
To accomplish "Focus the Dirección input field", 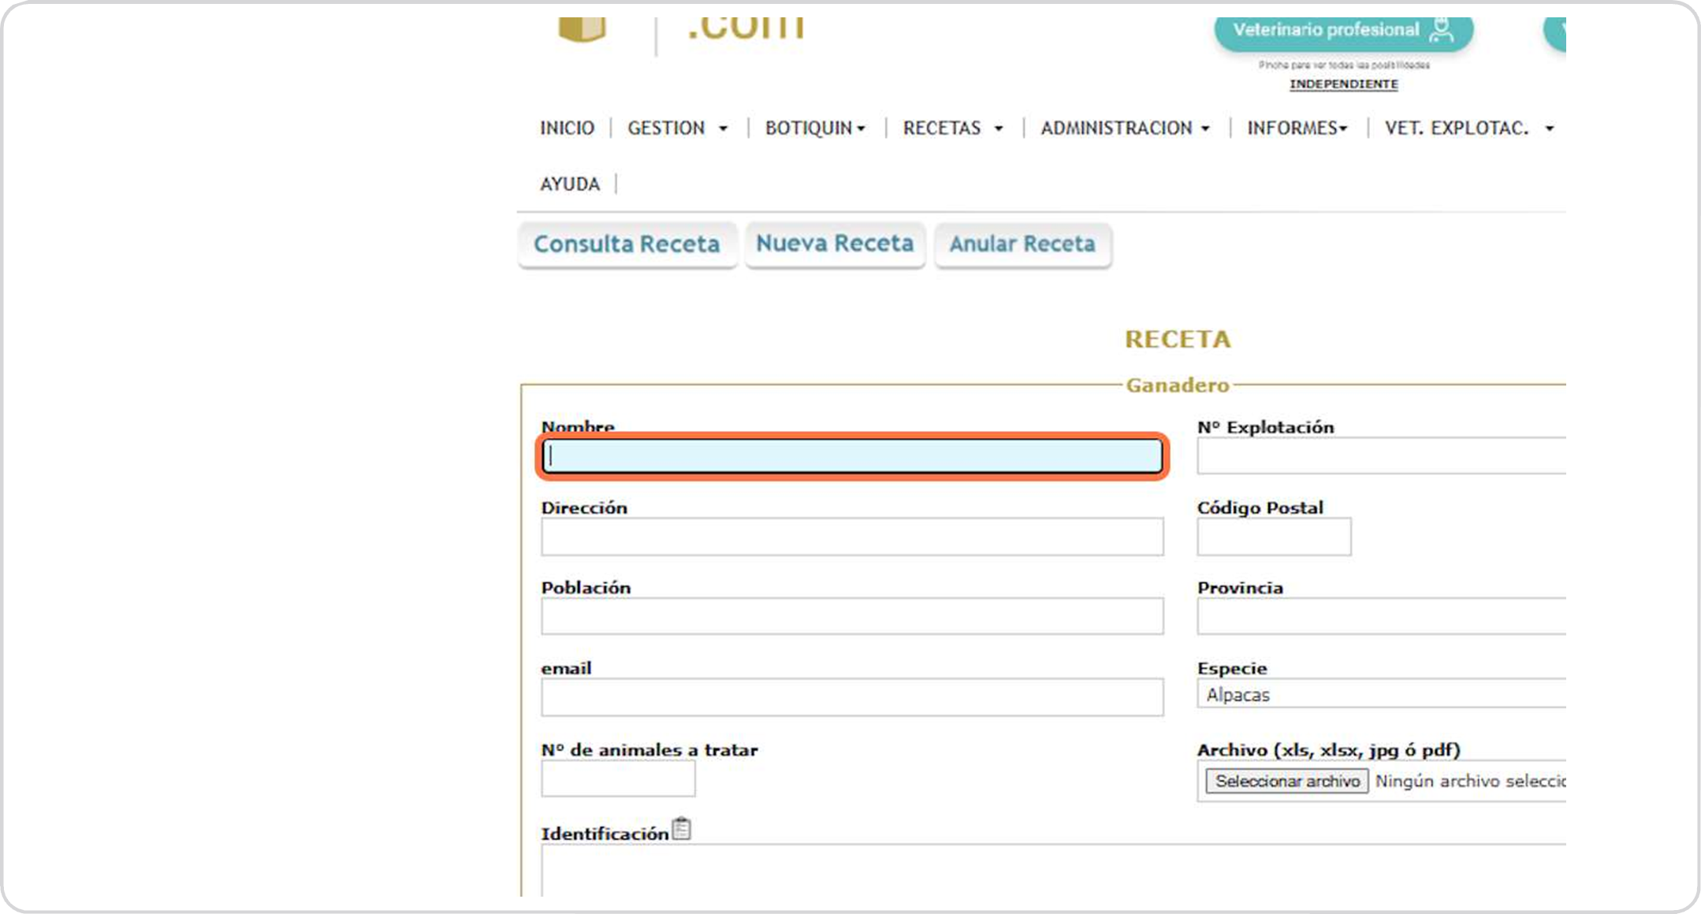I will click(851, 537).
